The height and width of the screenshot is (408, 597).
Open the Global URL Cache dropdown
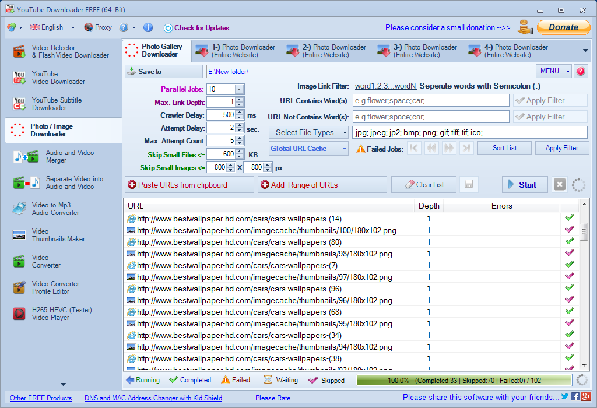pos(345,149)
